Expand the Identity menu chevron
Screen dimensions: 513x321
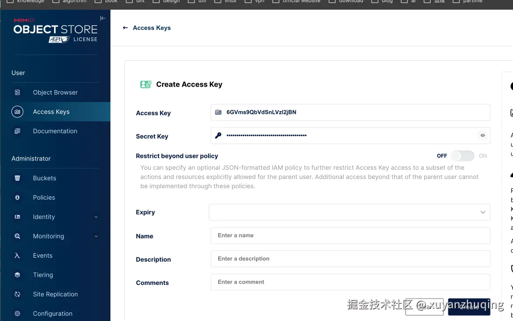point(96,217)
